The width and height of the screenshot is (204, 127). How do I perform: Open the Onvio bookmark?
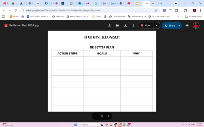[97, 16]
